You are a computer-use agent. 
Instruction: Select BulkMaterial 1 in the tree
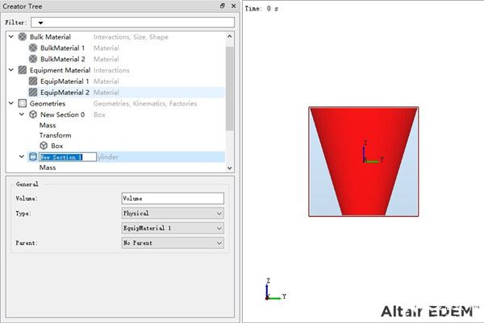tap(62, 48)
